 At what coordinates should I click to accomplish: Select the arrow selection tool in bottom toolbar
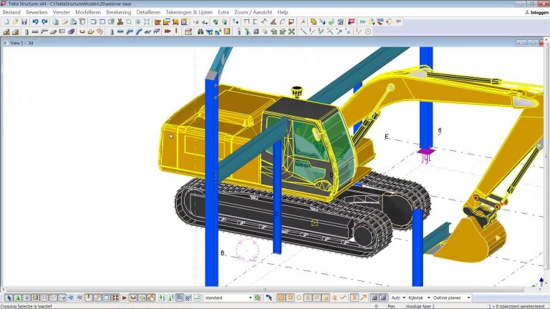click(x=9, y=298)
